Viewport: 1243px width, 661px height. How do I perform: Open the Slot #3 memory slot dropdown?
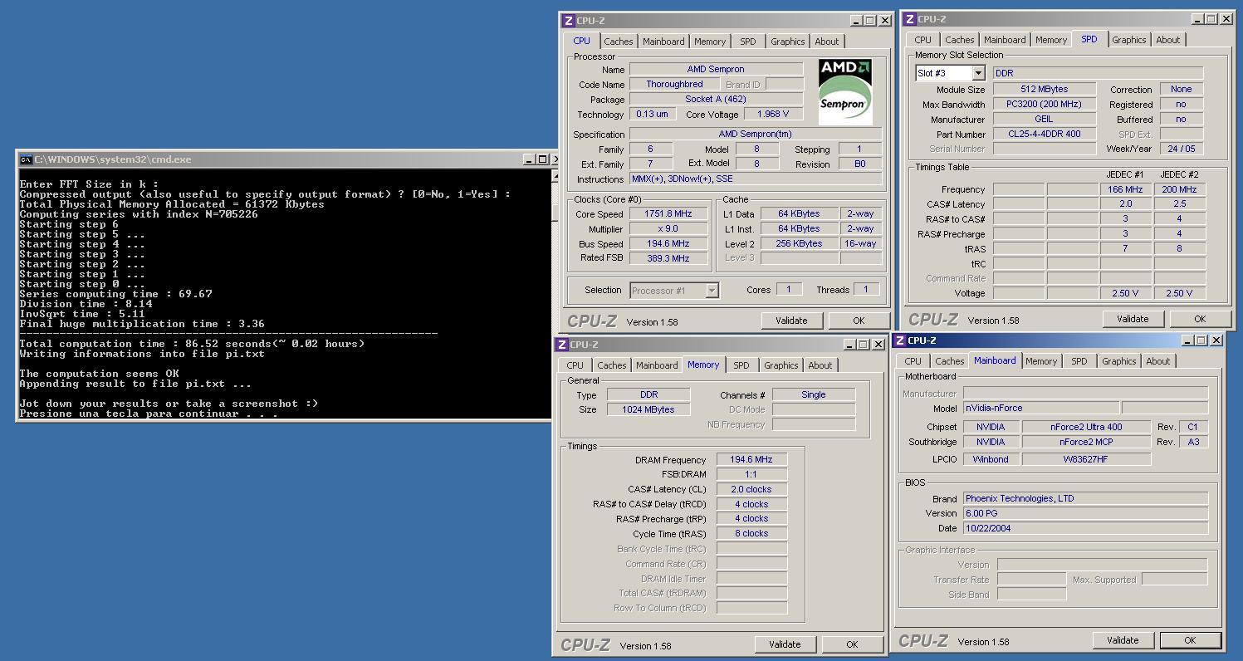pyautogui.click(x=978, y=73)
